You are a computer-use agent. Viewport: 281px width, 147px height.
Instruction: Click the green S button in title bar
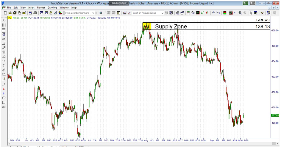coord(245,3)
